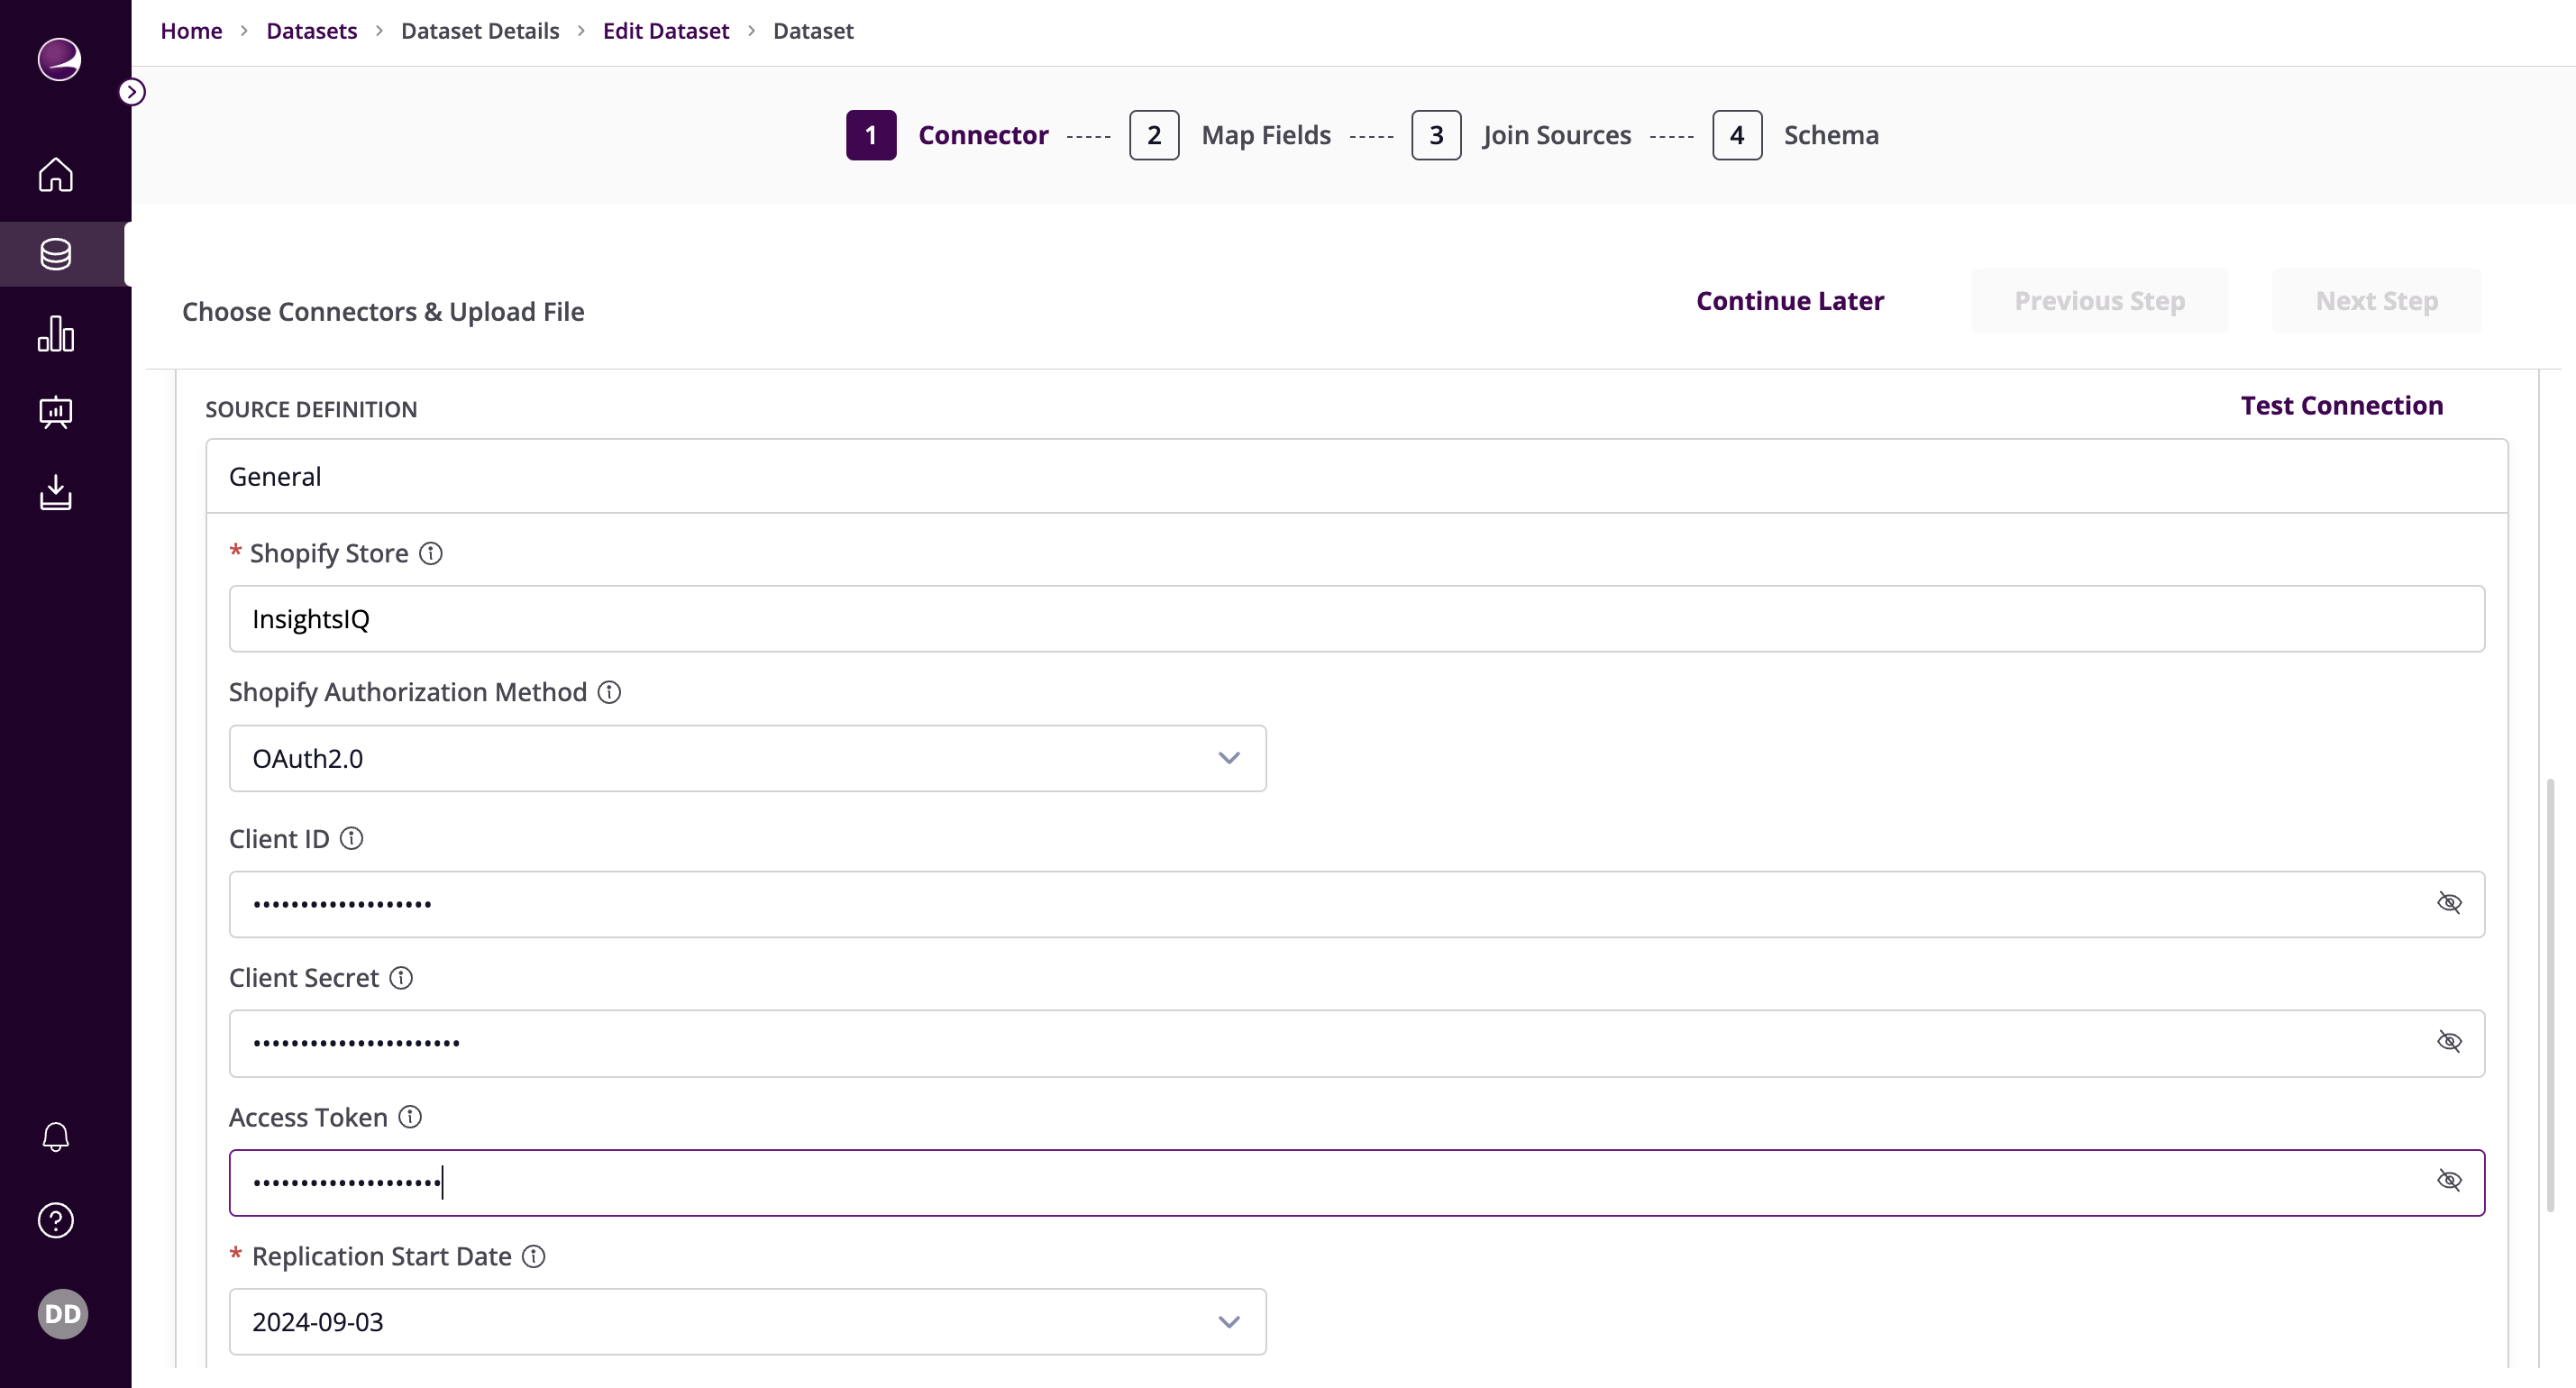Open the Help question mark icon
The height and width of the screenshot is (1388, 2576).
coord(55,1220)
